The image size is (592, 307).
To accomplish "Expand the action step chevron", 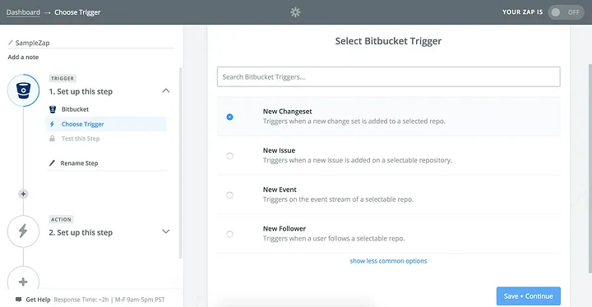I will (166, 231).
